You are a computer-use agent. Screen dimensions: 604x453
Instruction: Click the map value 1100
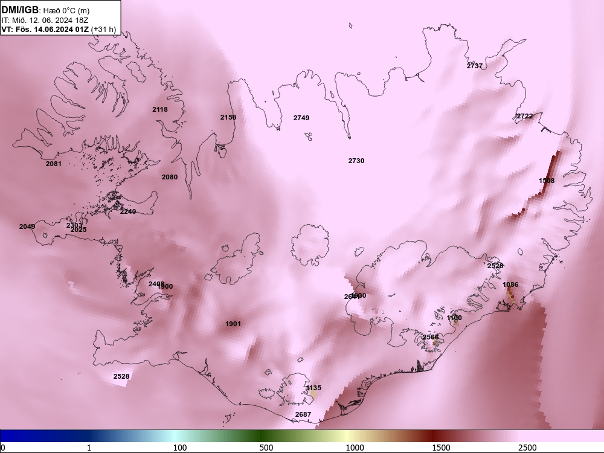(454, 318)
